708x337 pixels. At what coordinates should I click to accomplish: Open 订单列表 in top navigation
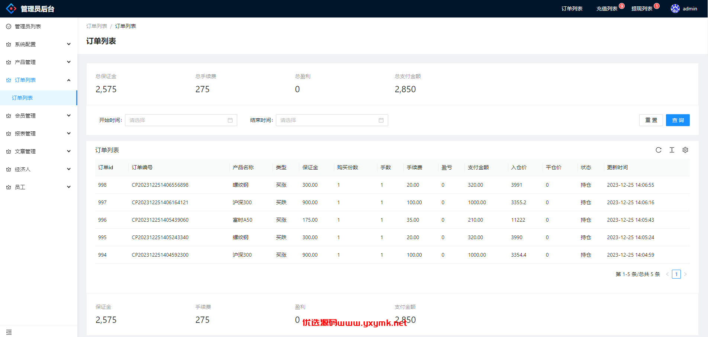(x=572, y=9)
